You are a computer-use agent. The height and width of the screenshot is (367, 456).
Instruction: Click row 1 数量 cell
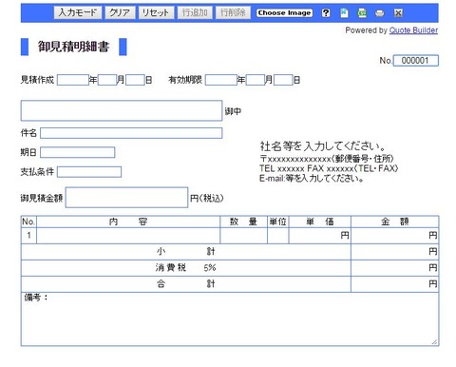click(x=243, y=236)
